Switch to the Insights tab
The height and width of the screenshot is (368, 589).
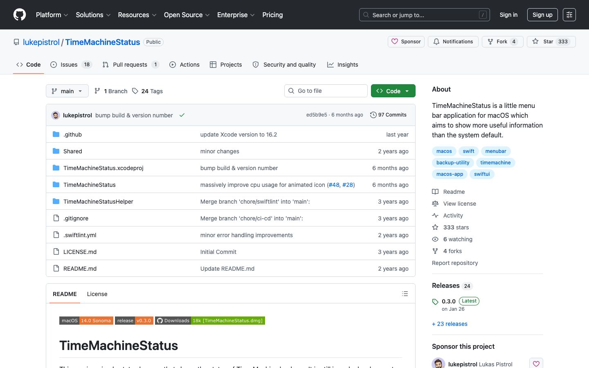click(343, 65)
